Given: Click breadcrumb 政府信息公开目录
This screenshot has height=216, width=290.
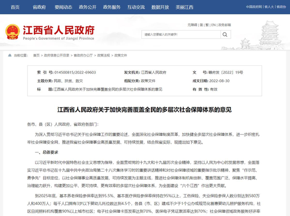Looking at the screenshot, I should point(56,55).
